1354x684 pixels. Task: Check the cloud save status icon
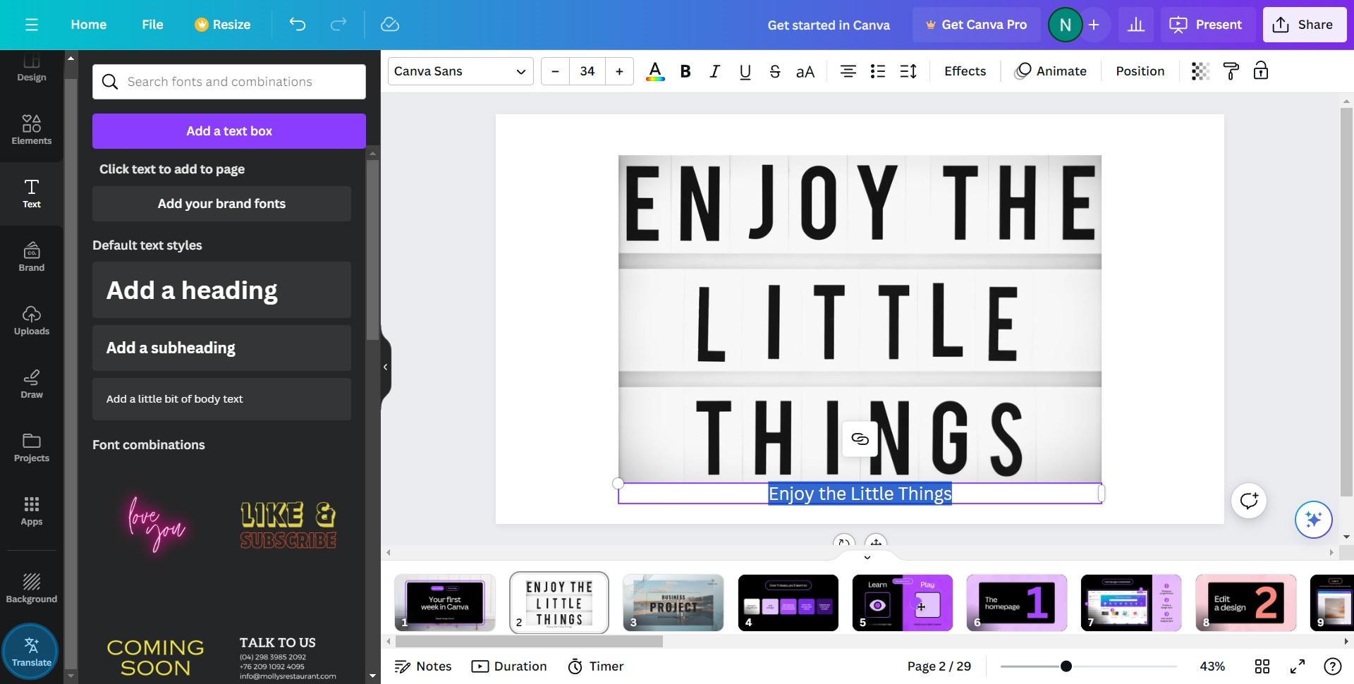390,25
